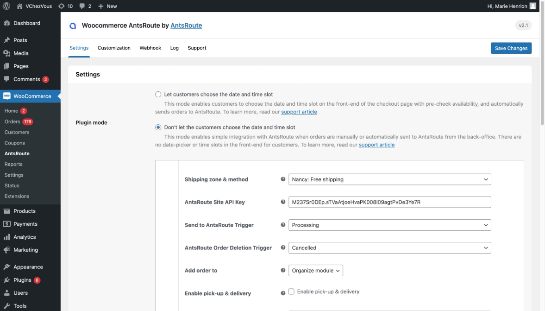545x311 pixels.
Task: Open the Organize module dropdown
Action: click(x=316, y=271)
